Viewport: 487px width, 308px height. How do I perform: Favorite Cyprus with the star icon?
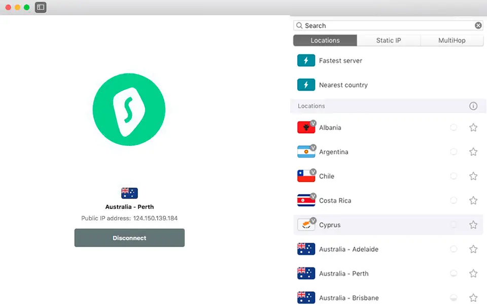click(473, 225)
